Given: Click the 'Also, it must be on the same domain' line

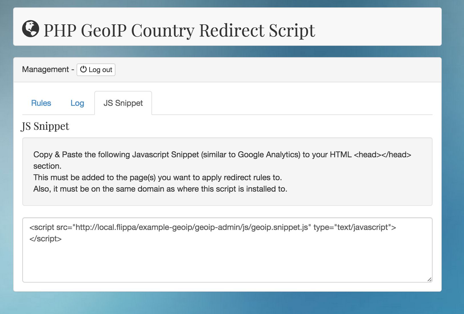Looking at the screenshot, I should pos(160,189).
